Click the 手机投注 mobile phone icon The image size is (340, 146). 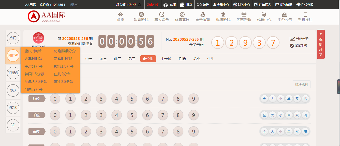point(305,15)
